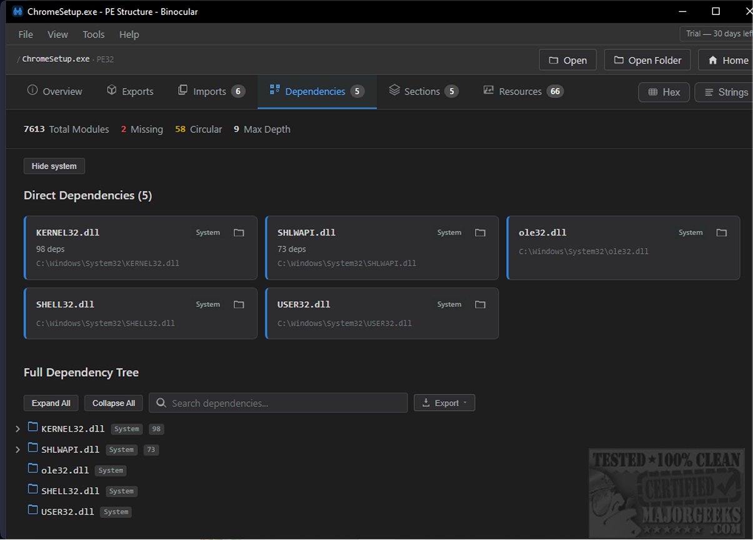The image size is (753, 540).
Task: Open the Strings view
Action: point(725,92)
